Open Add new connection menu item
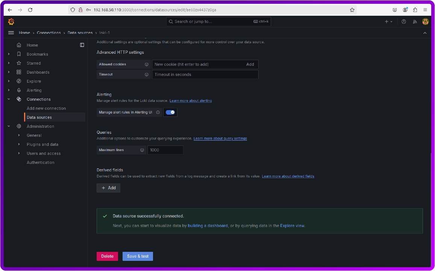This screenshot has height=271, width=435. coord(46,108)
